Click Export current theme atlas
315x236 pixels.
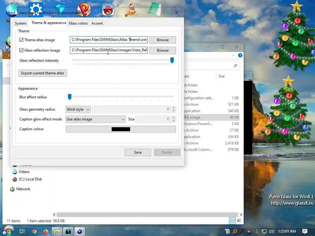[42, 73]
